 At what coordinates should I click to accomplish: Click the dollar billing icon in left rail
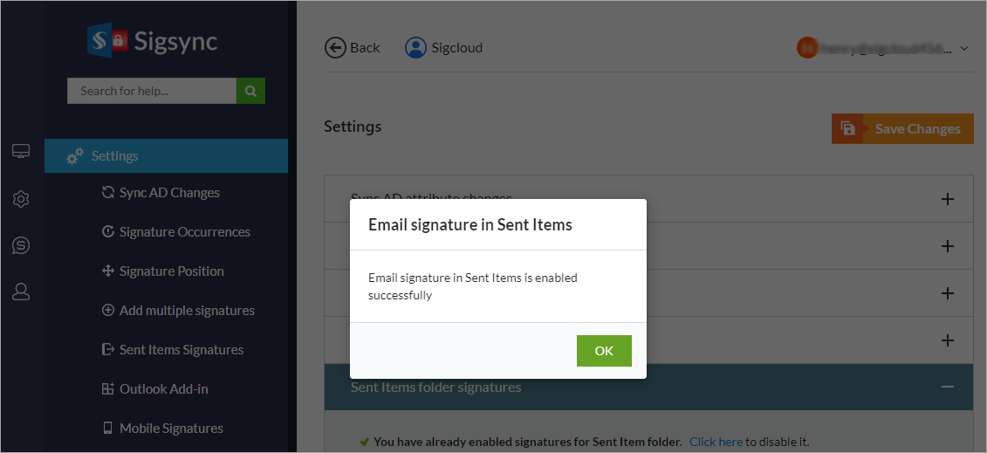pos(21,246)
